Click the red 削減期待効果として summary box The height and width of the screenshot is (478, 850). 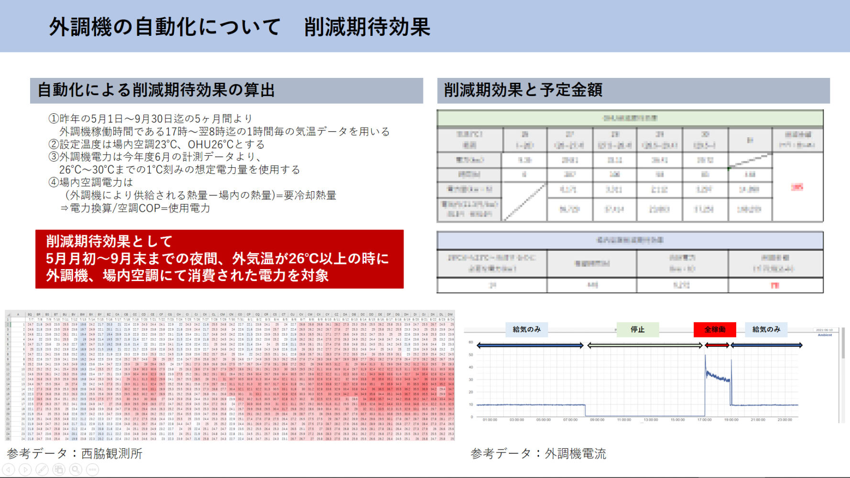[219, 259]
